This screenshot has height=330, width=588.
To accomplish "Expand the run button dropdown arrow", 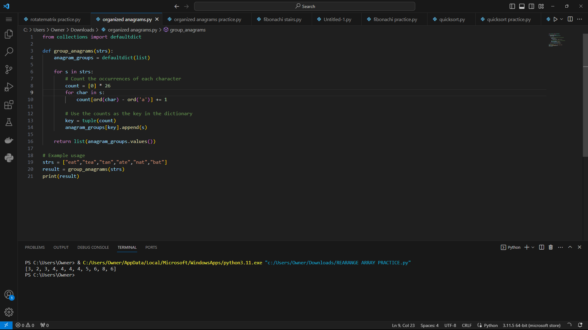I will click(561, 19).
